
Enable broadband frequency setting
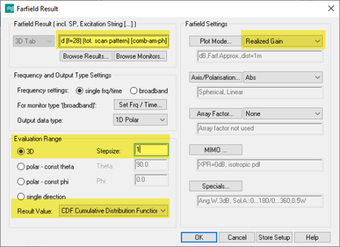click(x=134, y=90)
